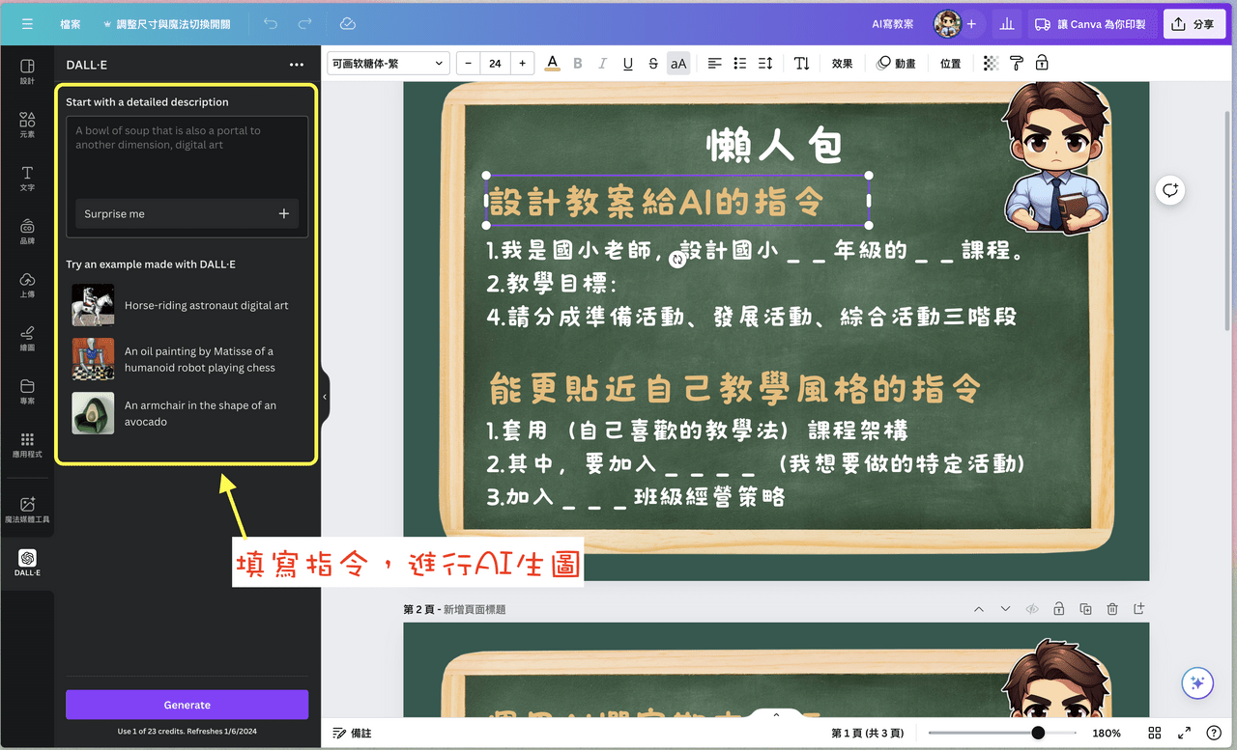Toggle bold formatting on the text
Screen dimensions: 1237x750
(x=577, y=63)
